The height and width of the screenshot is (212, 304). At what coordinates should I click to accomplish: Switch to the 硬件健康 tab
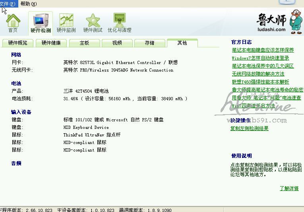click(x=51, y=43)
